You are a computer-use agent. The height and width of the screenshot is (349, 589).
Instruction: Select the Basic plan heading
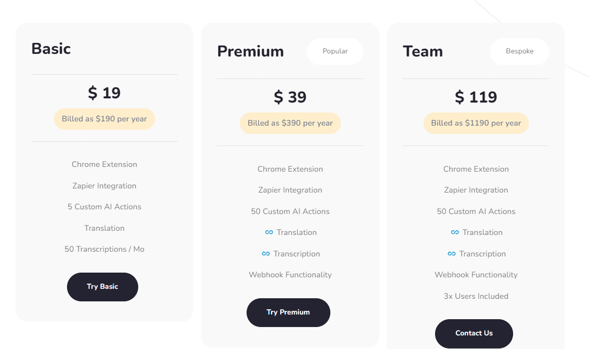(x=51, y=48)
